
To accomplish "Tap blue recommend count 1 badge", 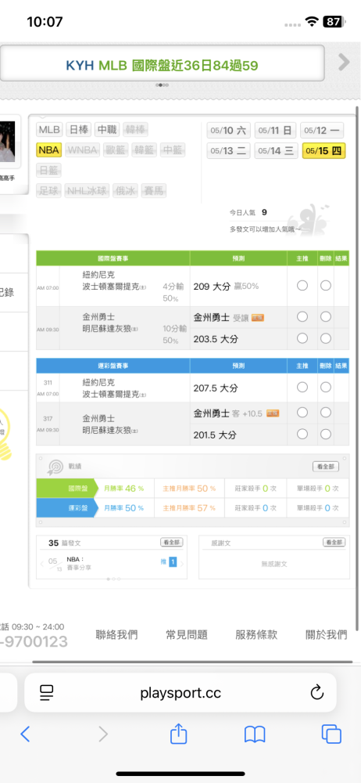I will 173,562.
